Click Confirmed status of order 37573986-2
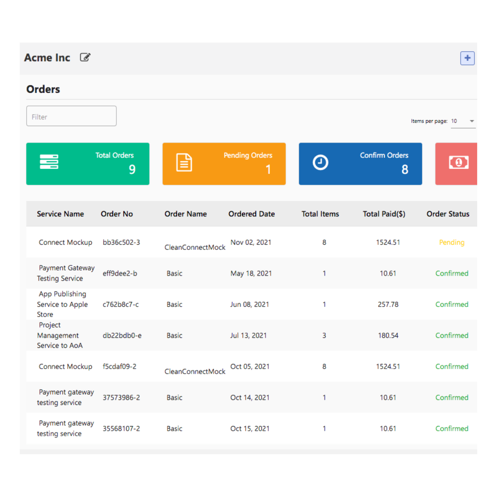 click(452, 398)
